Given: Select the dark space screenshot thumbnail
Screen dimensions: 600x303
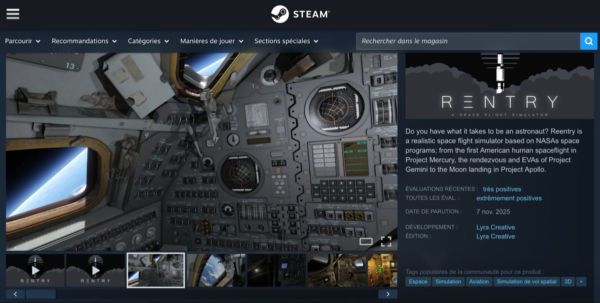Looking at the screenshot, I should (276, 270).
